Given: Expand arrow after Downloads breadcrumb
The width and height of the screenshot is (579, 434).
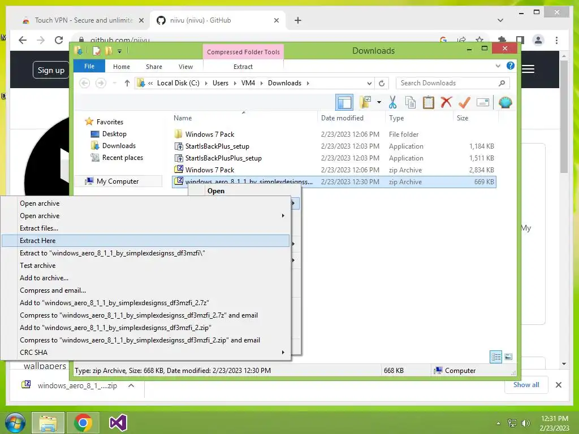Looking at the screenshot, I should click(x=308, y=84).
